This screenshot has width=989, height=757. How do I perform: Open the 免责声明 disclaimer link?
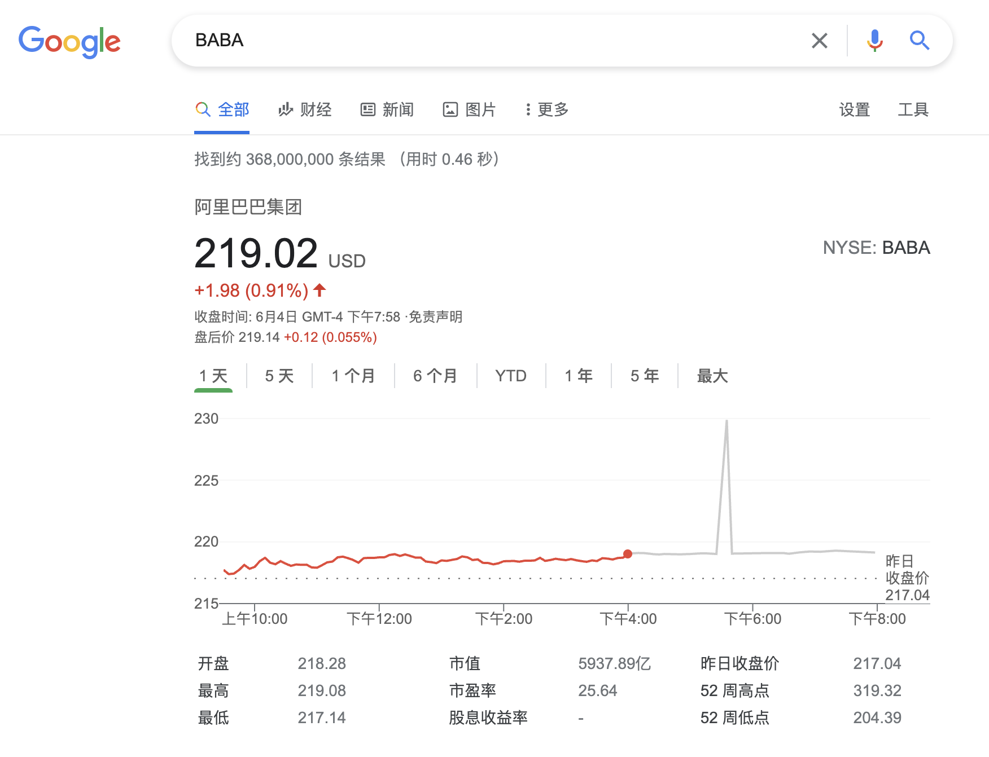coord(435,317)
